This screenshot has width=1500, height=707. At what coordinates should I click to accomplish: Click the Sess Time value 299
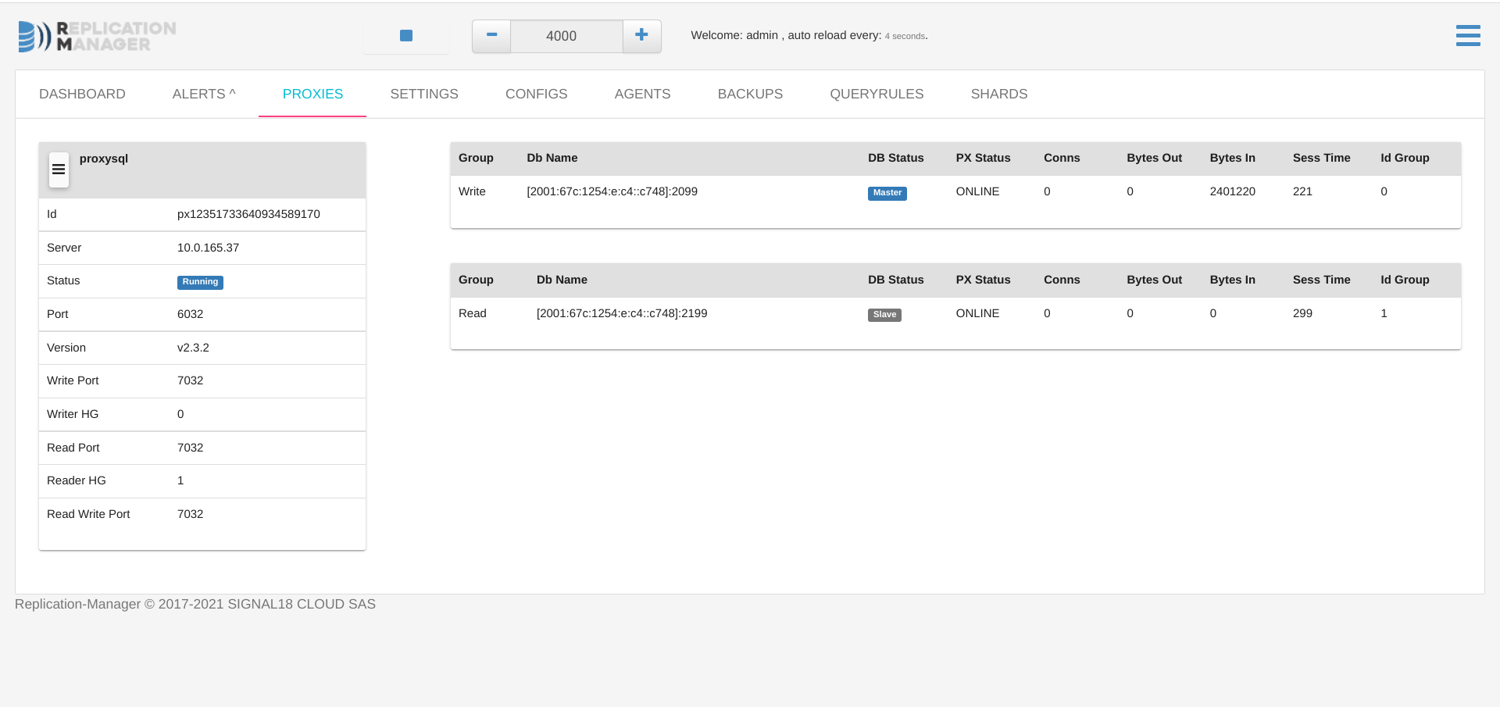[x=1302, y=313]
